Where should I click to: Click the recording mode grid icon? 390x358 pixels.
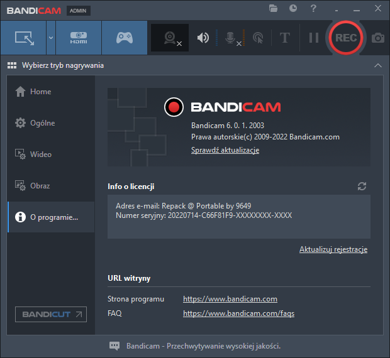12,65
